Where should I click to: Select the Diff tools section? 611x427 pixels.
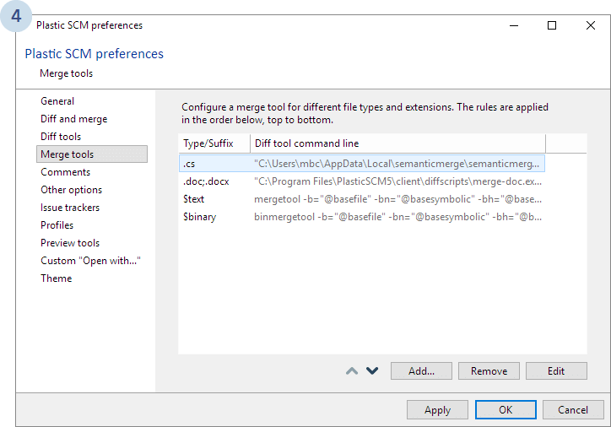coord(61,137)
